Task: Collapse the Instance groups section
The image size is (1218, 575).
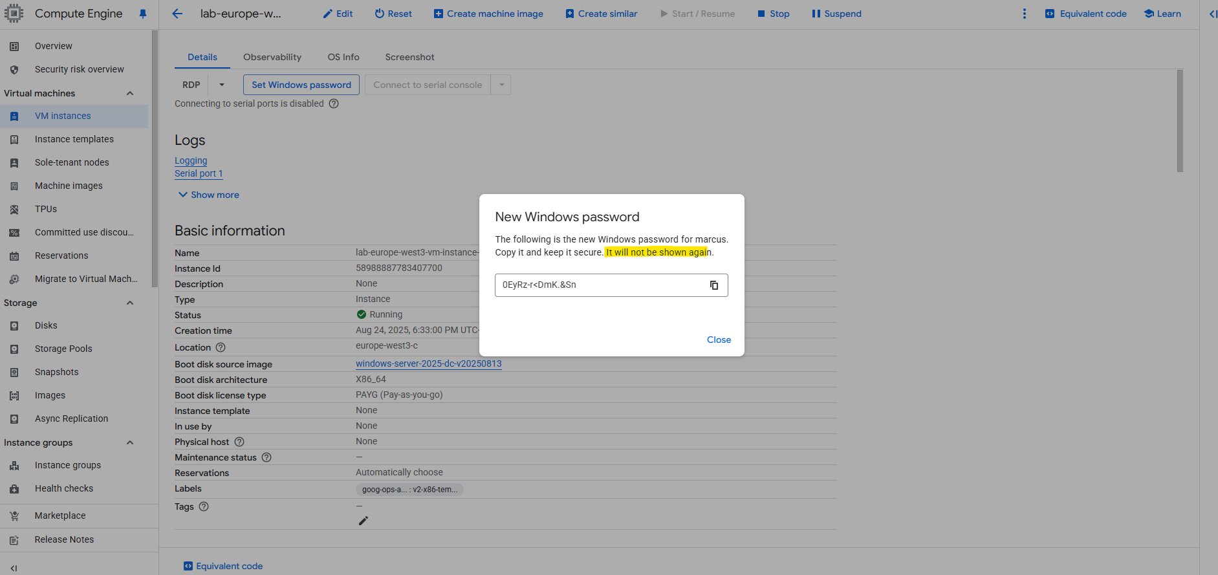Action: pyautogui.click(x=130, y=442)
